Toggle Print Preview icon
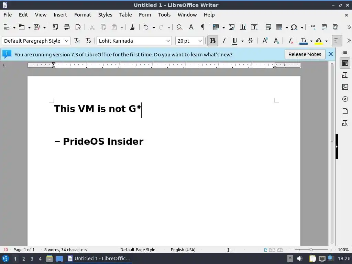Viewport: 352px width, 264px height. tap(78, 27)
